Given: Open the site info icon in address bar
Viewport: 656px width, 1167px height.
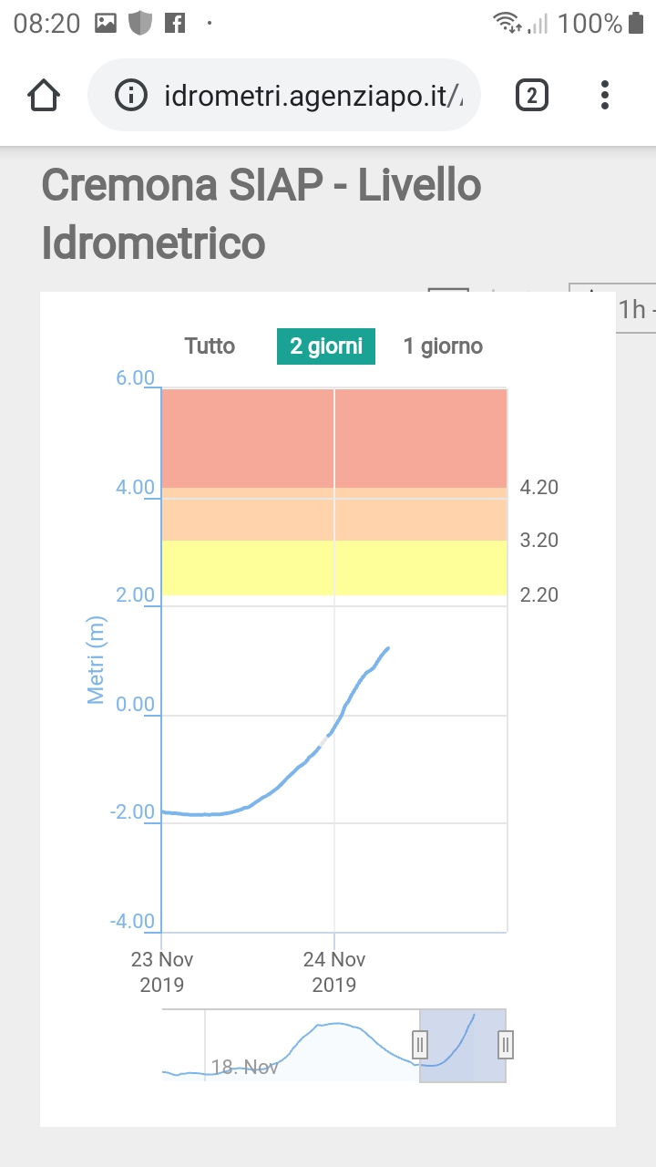Looking at the screenshot, I should pyautogui.click(x=132, y=95).
